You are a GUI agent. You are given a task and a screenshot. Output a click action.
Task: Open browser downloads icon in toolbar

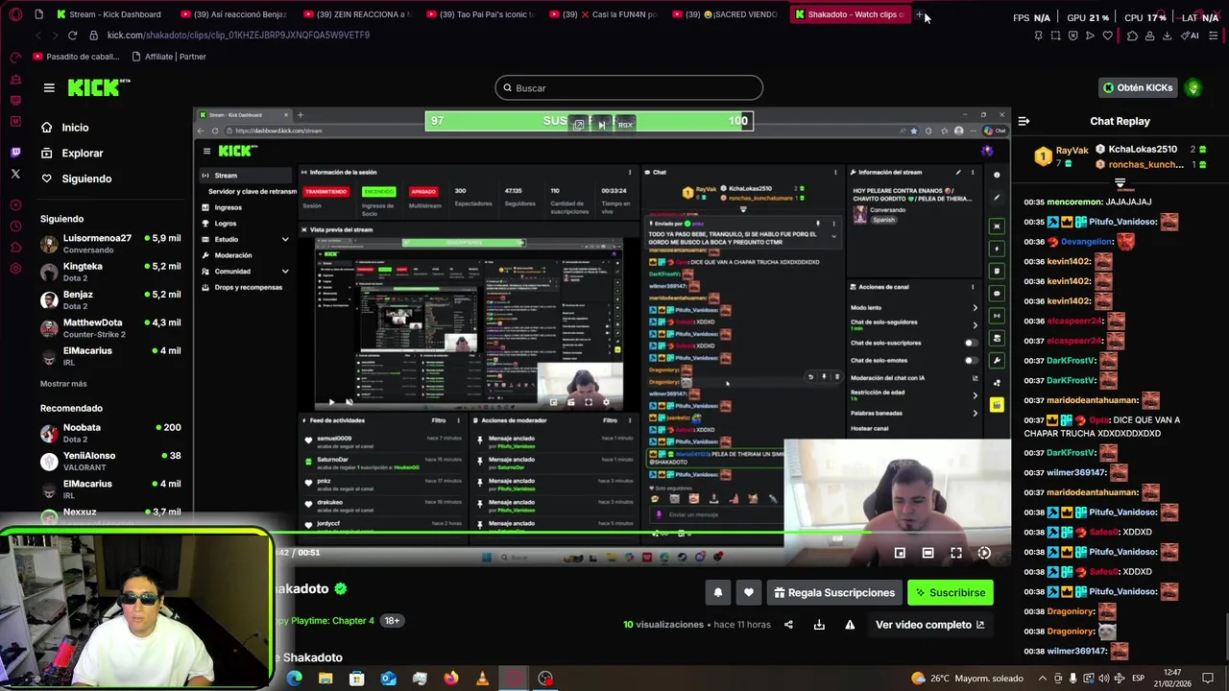1167,36
